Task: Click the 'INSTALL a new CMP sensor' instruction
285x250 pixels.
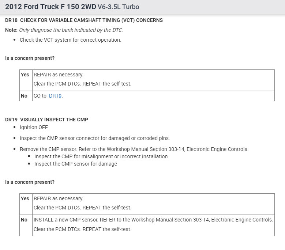Action: point(153,220)
